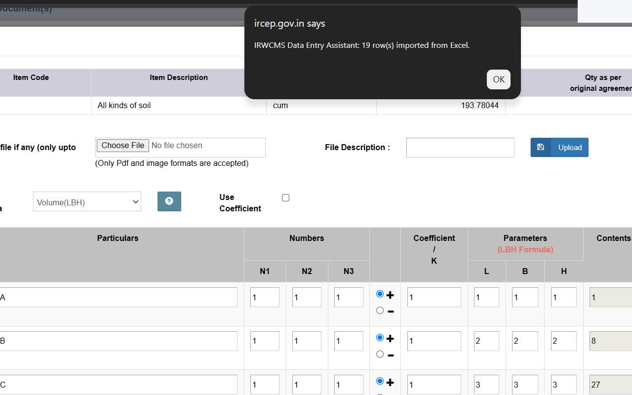Click H field in row A
The image size is (632, 395).
coord(564,297)
